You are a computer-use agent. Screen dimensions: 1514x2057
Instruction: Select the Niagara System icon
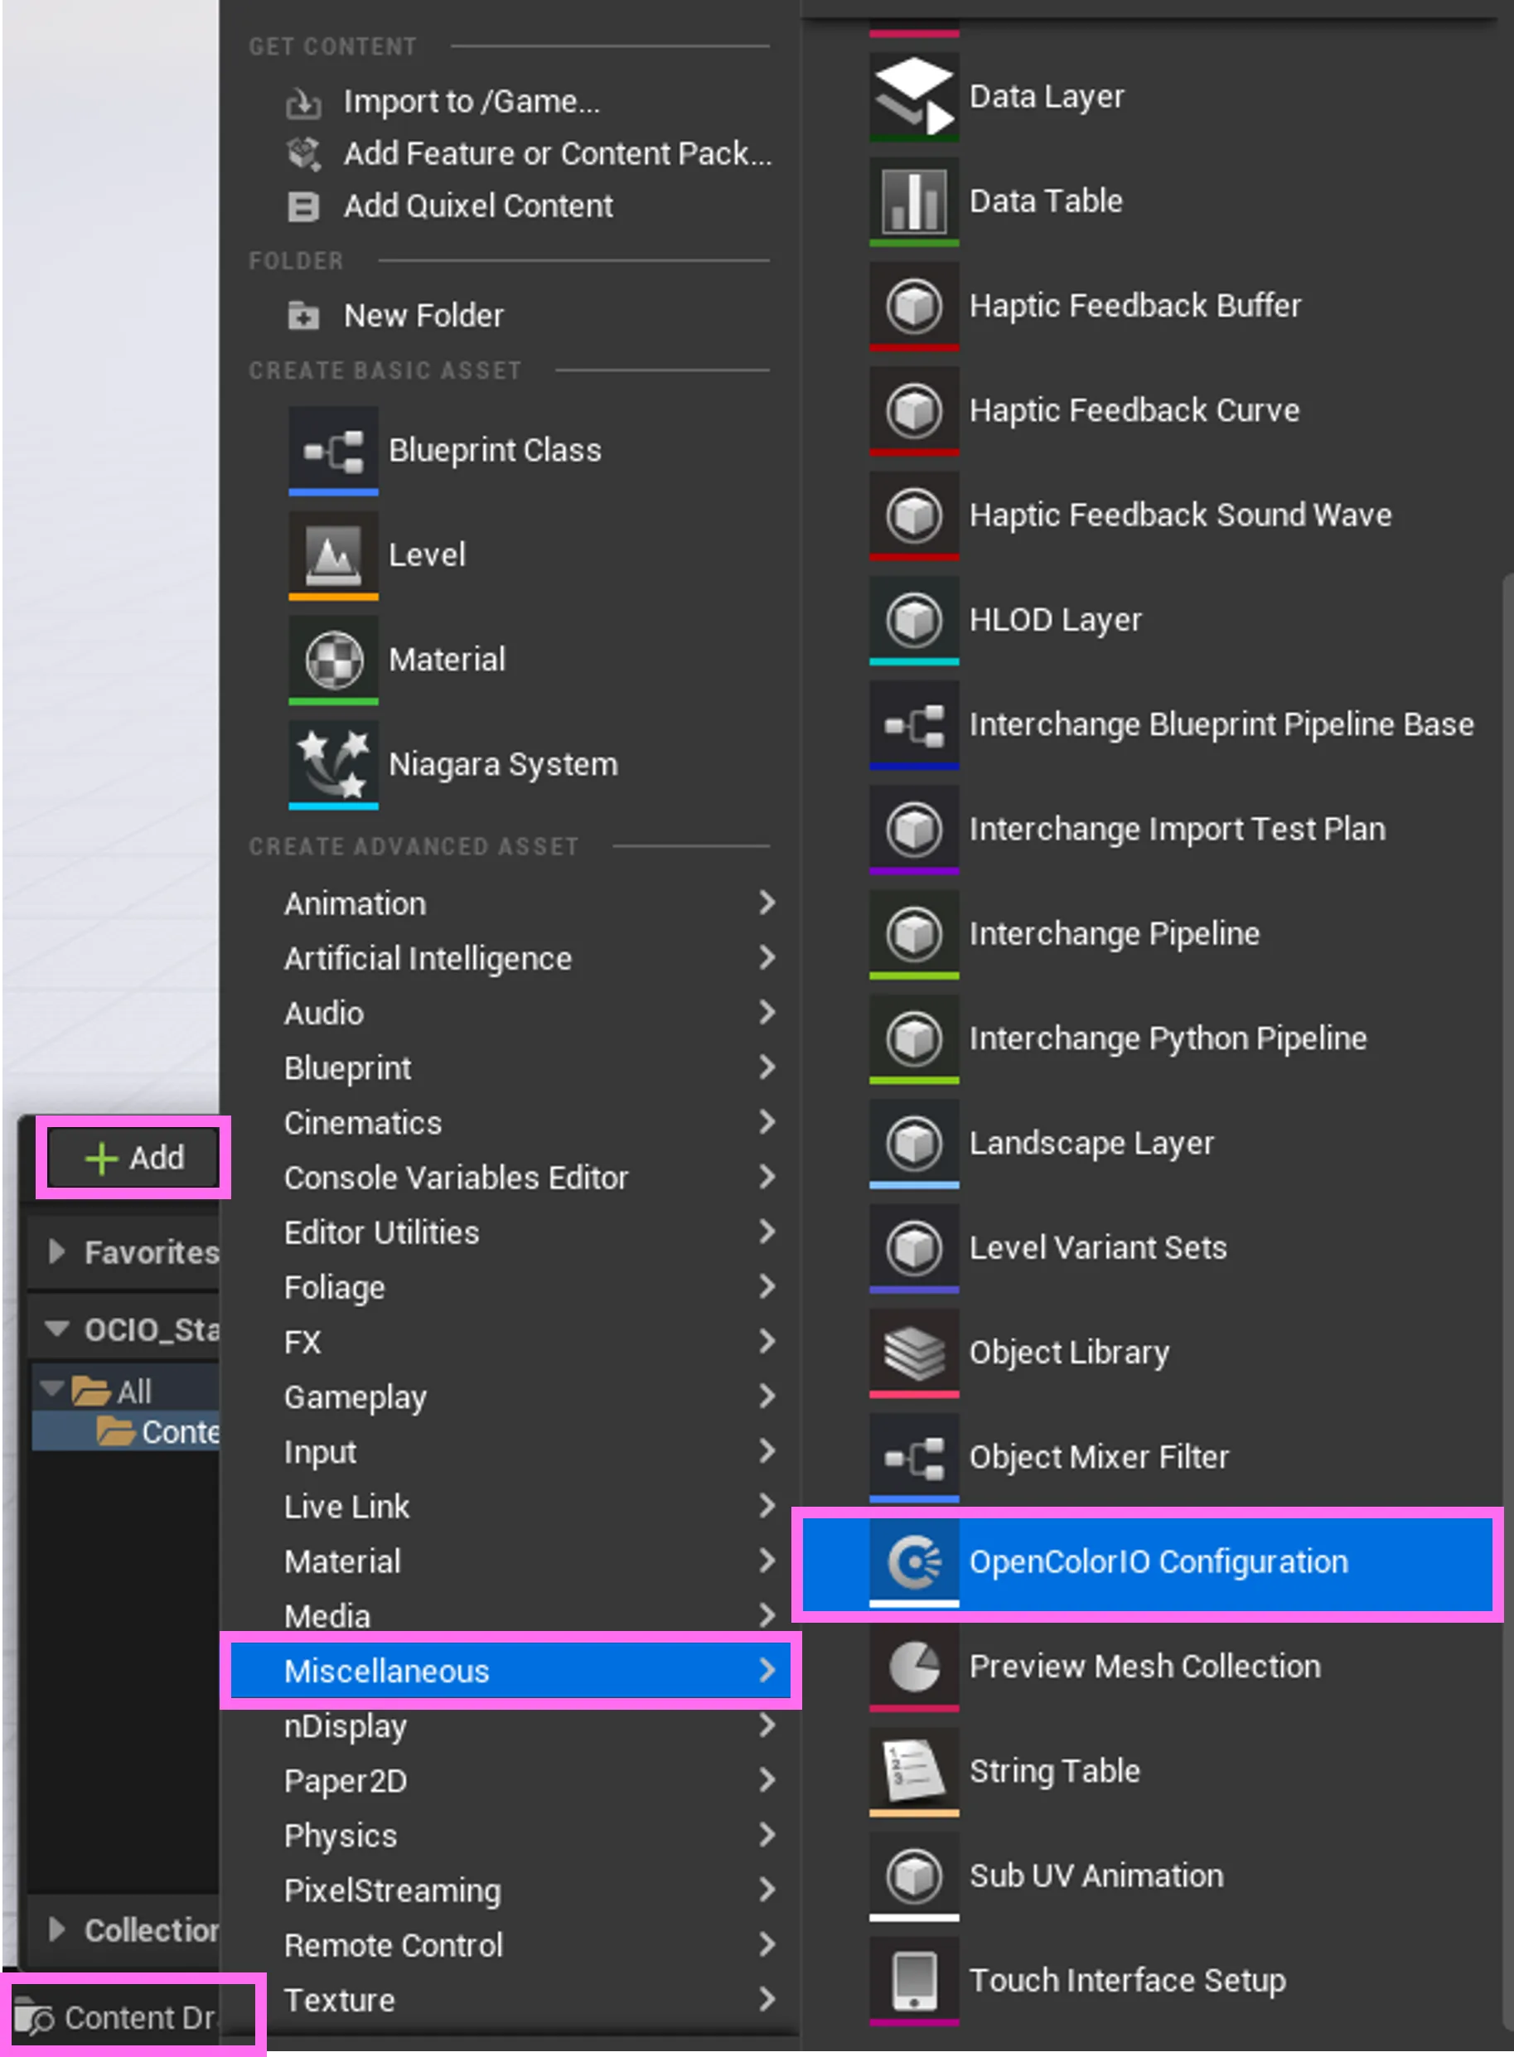[332, 764]
